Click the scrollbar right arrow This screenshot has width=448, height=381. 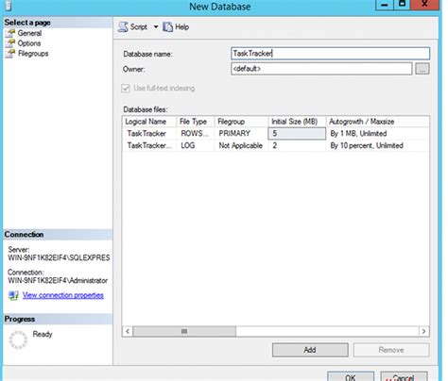pyautogui.click(x=423, y=331)
